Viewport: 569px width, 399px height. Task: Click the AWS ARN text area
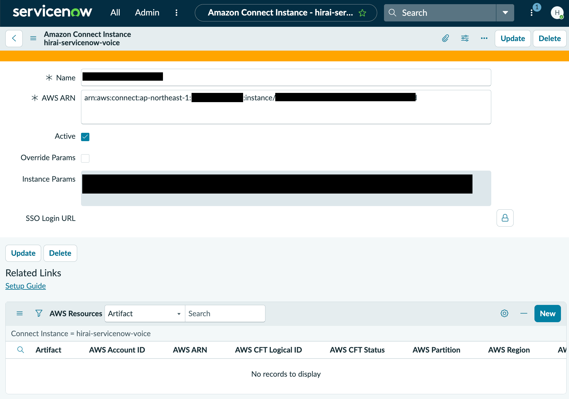(x=286, y=107)
